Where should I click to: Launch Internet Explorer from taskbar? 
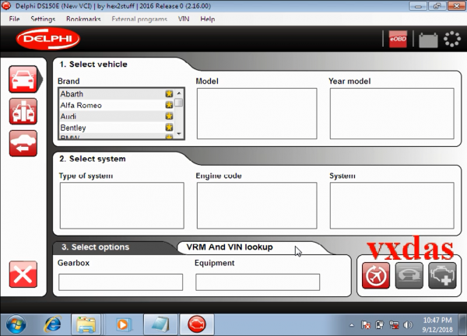click(x=53, y=324)
